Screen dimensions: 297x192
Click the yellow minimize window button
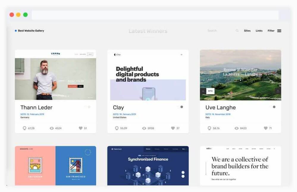[x=18, y=15]
